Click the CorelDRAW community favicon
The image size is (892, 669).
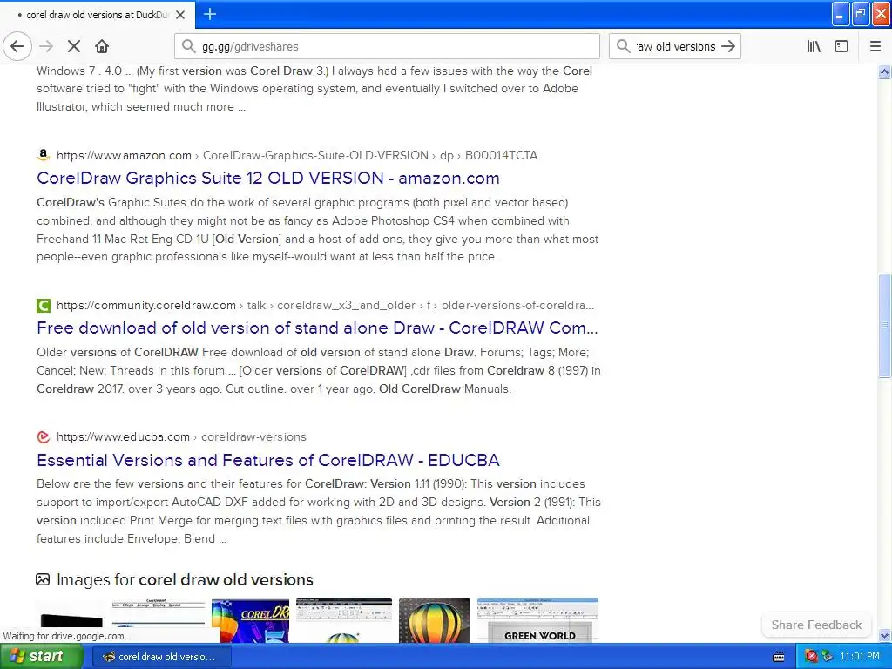pyautogui.click(x=44, y=306)
